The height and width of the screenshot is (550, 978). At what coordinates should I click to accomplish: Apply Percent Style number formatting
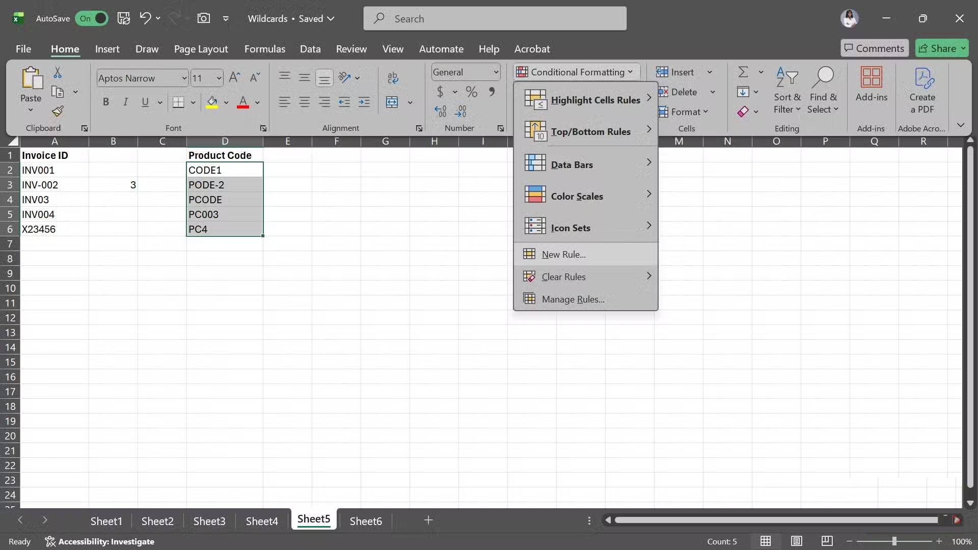(x=472, y=92)
